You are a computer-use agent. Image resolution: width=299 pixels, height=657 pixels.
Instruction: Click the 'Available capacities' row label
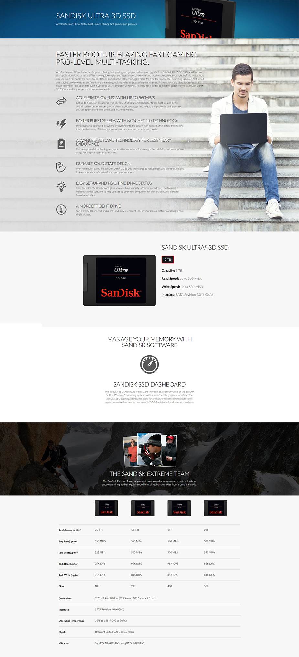tap(69, 530)
